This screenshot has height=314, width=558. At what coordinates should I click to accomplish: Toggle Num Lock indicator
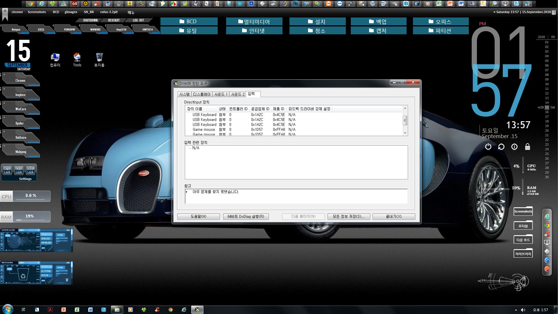tap(19, 170)
